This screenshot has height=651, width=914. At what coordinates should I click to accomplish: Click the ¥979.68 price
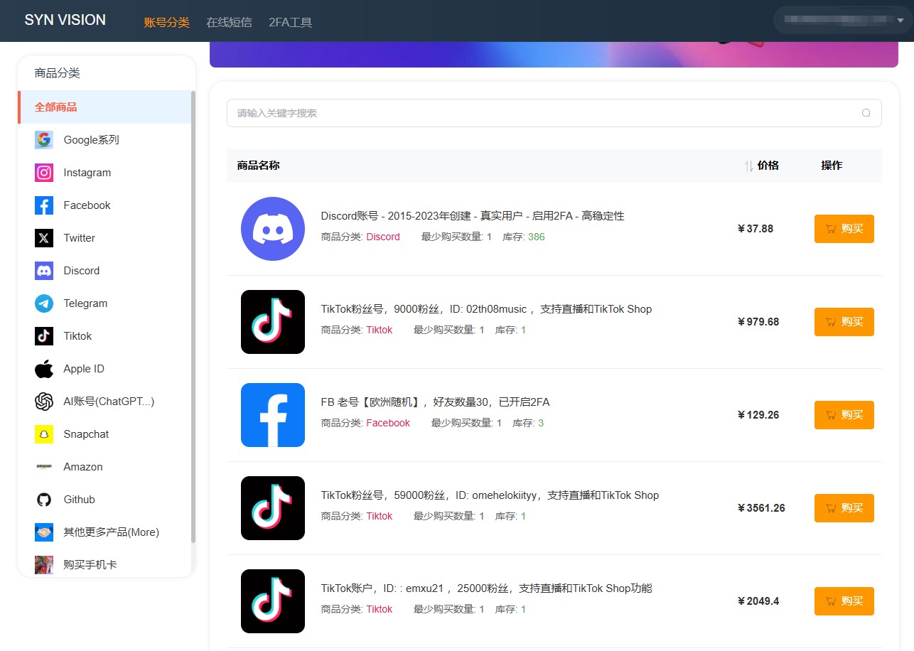(758, 322)
